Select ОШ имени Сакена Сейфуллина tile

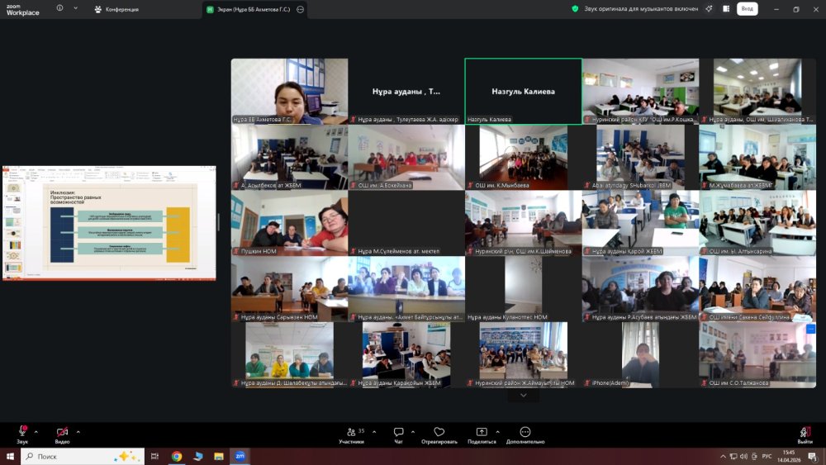point(757,289)
